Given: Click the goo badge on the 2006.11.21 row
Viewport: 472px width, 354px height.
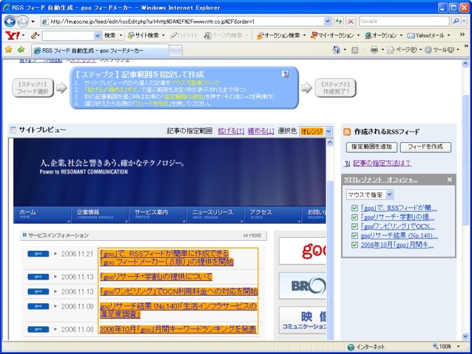Looking at the screenshot, I should (38, 254).
